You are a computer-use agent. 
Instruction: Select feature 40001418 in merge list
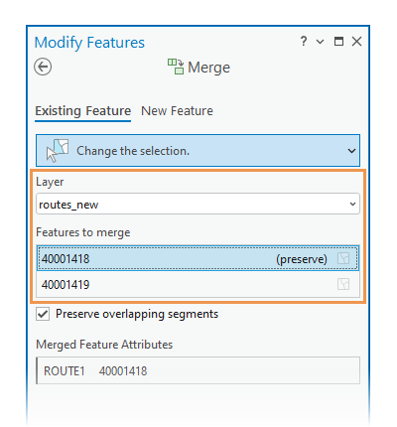[198, 258]
